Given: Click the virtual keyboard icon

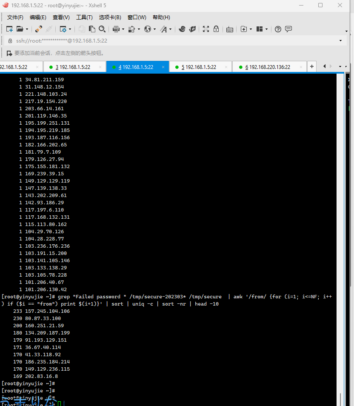Looking at the screenshot, I should [x=230, y=29].
